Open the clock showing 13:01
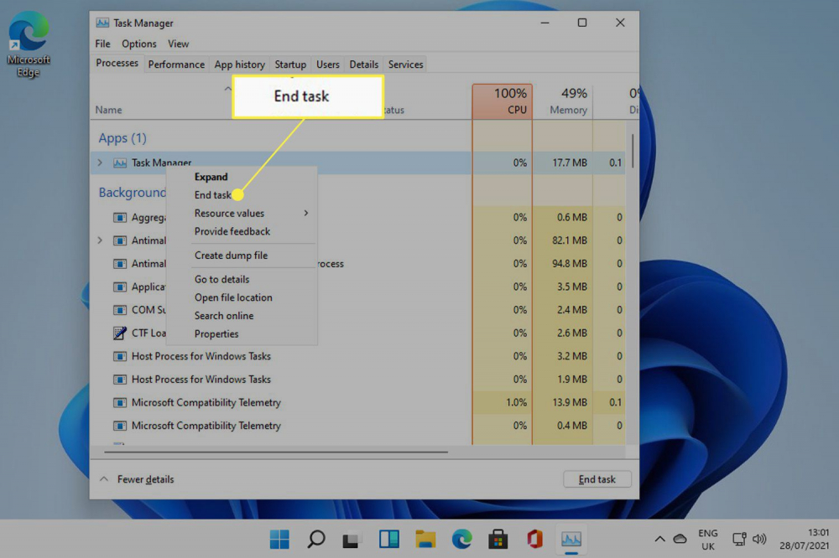Screen dimensions: 839x558 [804, 539]
